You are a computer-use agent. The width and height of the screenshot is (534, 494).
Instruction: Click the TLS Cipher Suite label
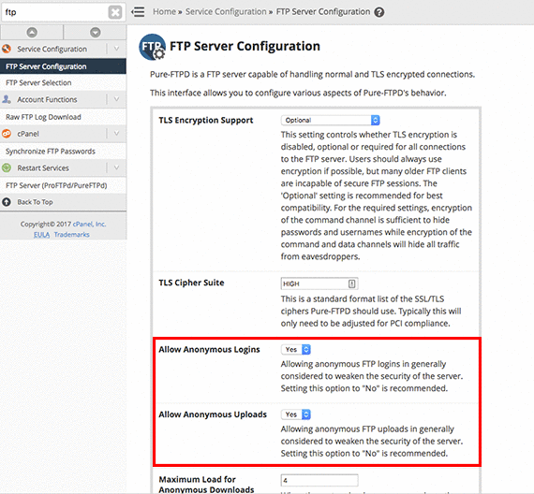pos(191,283)
